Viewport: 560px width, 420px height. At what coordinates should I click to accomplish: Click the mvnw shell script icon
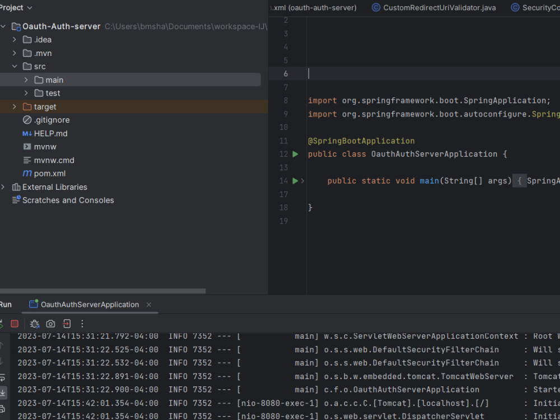click(x=27, y=147)
